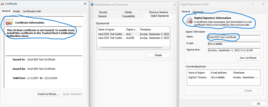Click the Timestamp column header in Signature list
268x107 pixels.
(x=154, y=29)
